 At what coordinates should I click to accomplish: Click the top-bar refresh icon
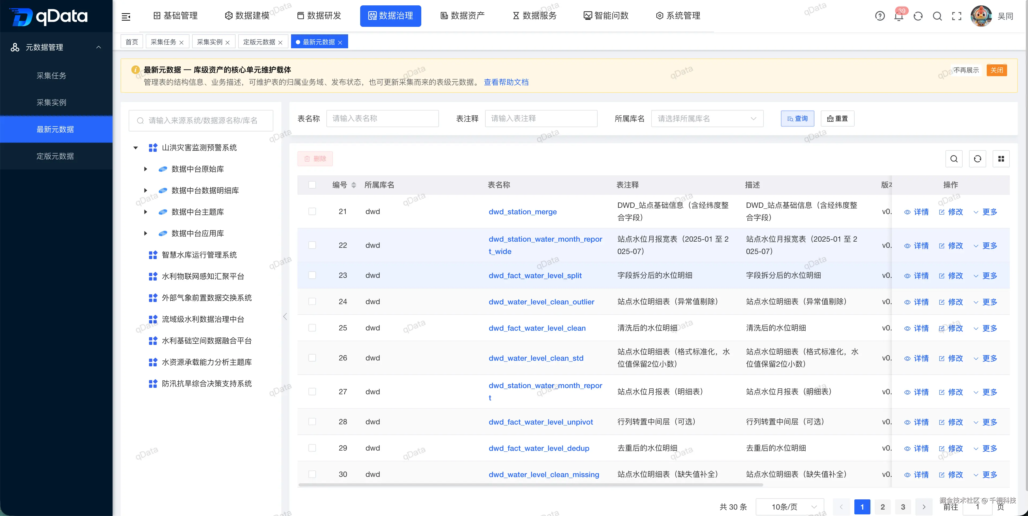pos(918,16)
